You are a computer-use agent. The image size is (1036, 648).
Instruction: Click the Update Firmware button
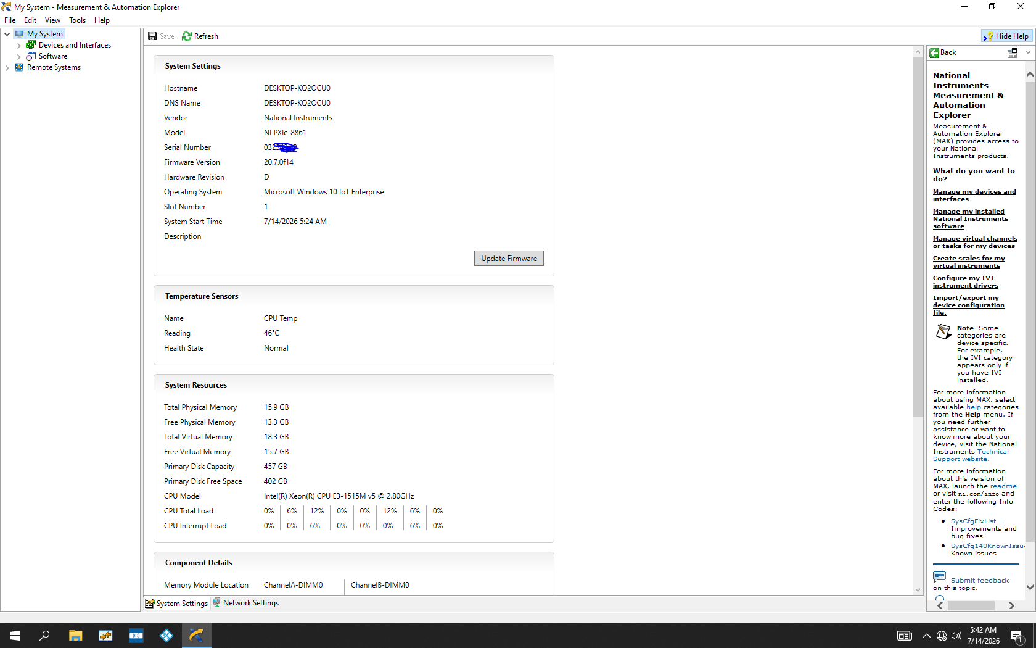[509, 259]
